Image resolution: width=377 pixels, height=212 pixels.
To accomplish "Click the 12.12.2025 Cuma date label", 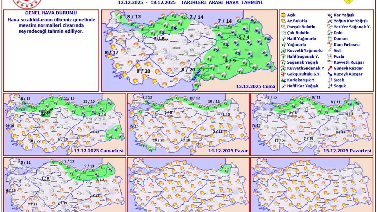I will [256, 86].
